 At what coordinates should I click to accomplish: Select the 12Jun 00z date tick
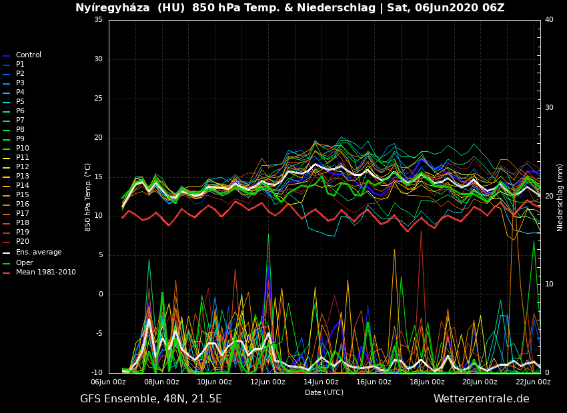click(267, 382)
